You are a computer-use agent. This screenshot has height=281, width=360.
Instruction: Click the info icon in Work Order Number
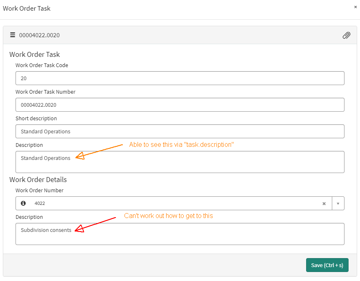[23, 203]
